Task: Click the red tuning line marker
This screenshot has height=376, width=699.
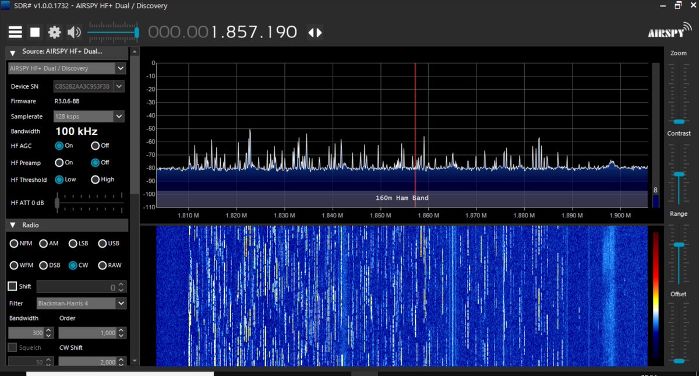Action: (415, 135)
